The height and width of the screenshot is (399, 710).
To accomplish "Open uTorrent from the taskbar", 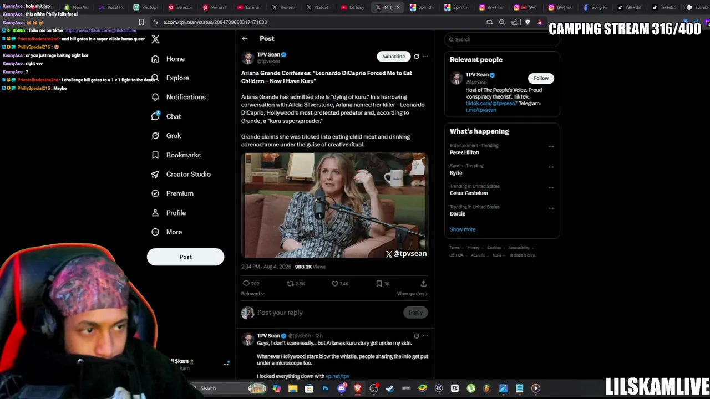I will 471,388.
